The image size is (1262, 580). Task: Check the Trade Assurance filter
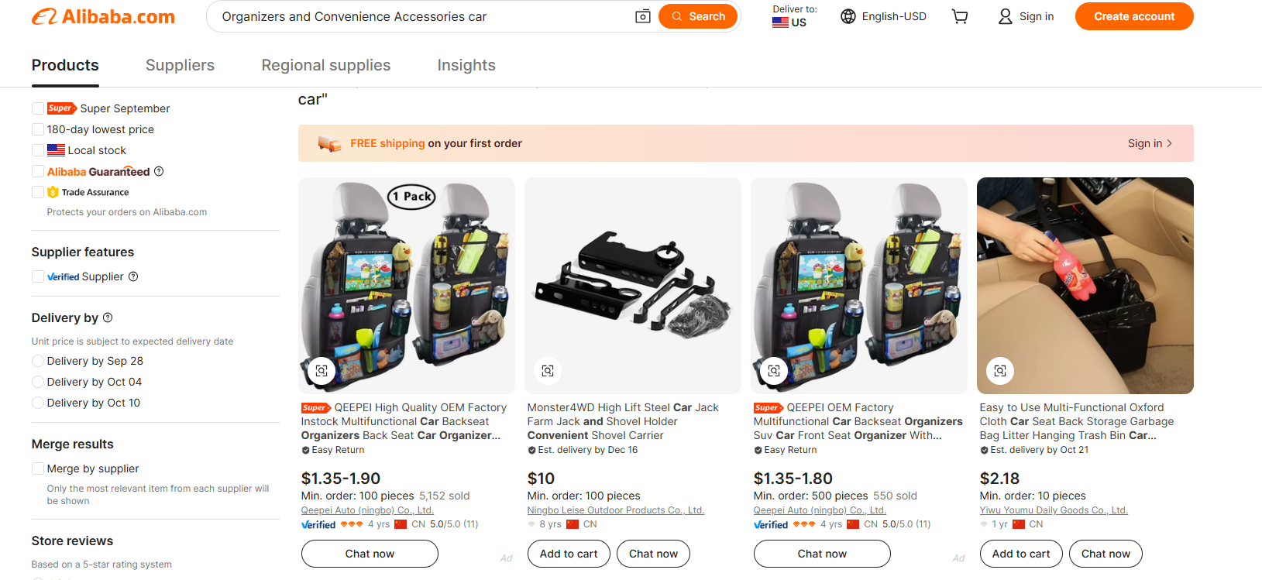pyautogui.click(x=37, y=191)
